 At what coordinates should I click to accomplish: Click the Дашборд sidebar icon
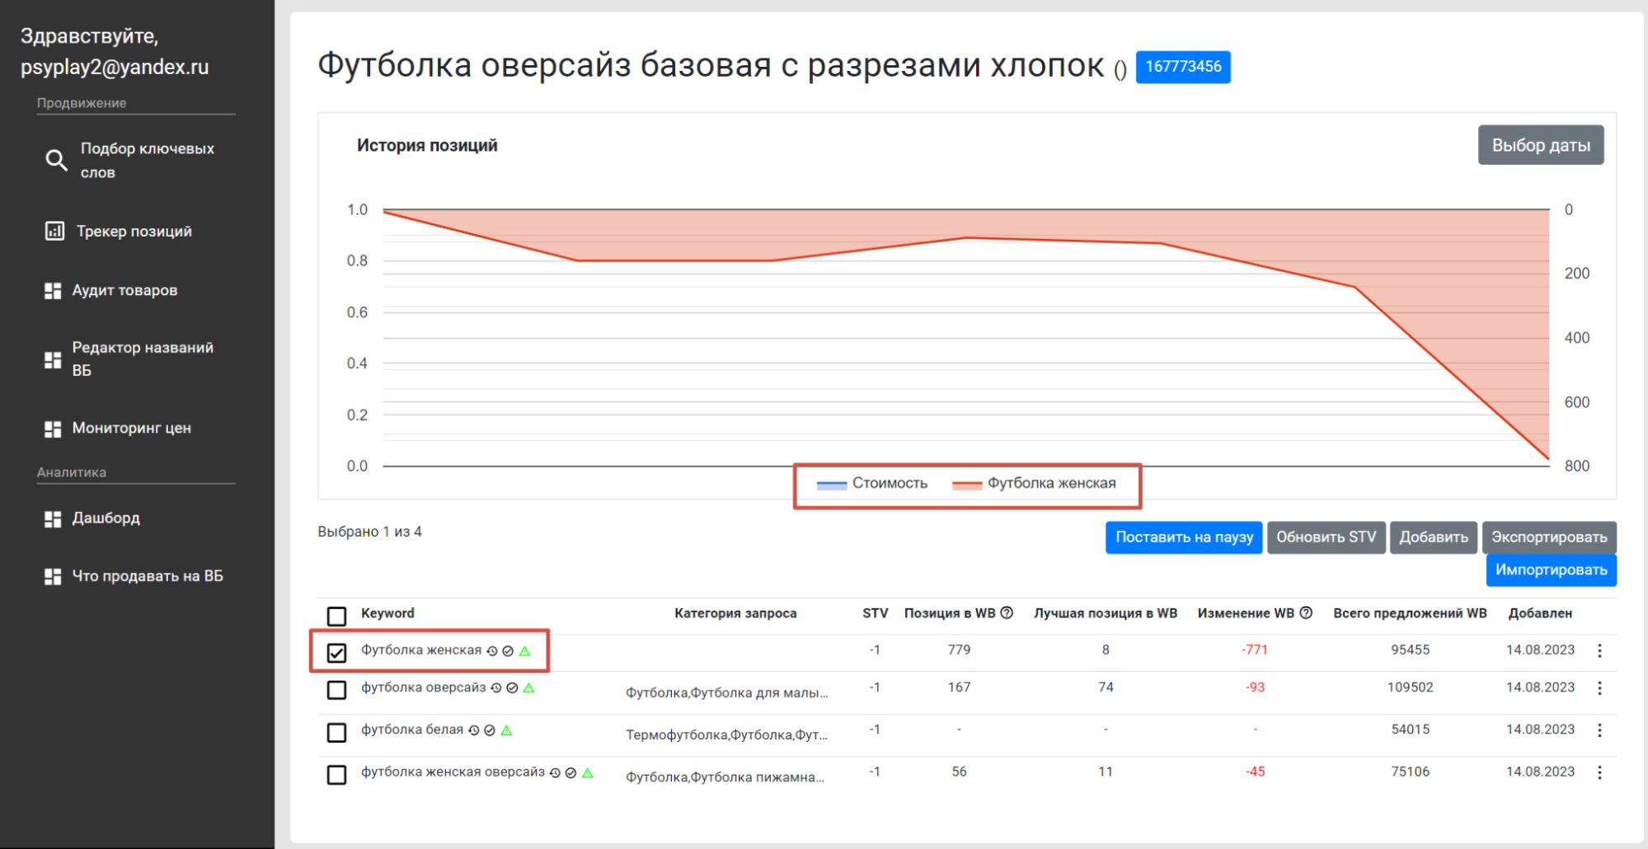tap(53, 518)
